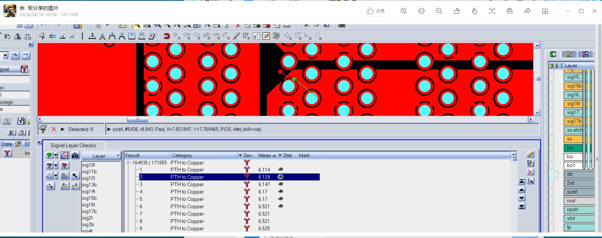The height and width of the screenshot is (238, 602).
Task: Open dropdown arrow beside zoom magnifier icon
Action: tap(56, 176)
